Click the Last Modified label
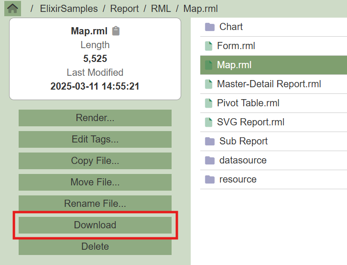This screenshot has width=347, height=265. pos(95,72)
